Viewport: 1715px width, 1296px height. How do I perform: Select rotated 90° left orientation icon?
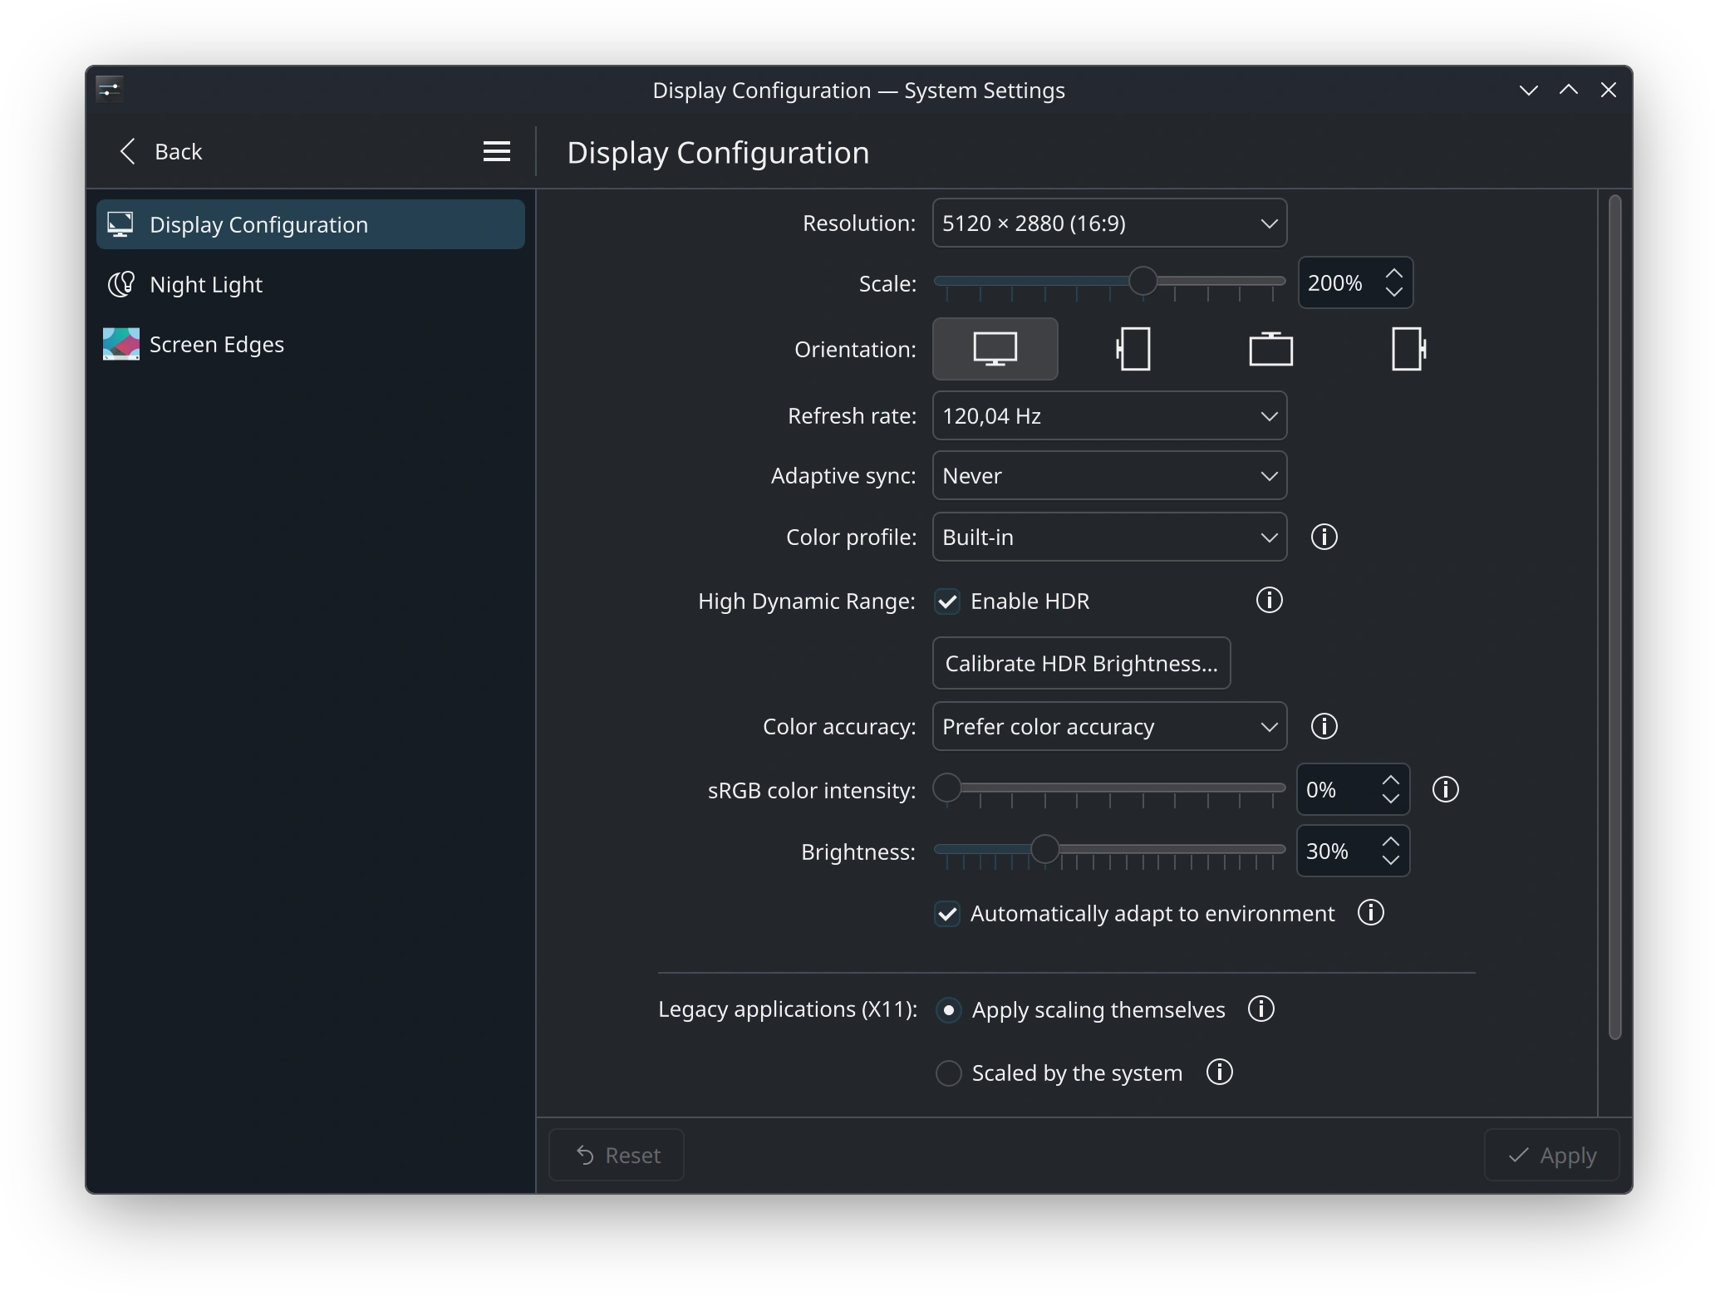pos(1133,349)
